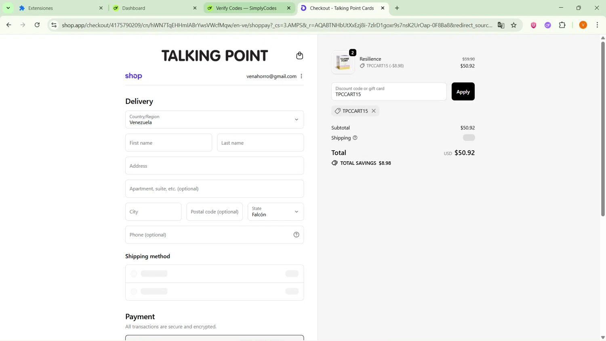Click the TALKING POINT store logo
This screenshot has height=341, width=606.
pos(215,55)
